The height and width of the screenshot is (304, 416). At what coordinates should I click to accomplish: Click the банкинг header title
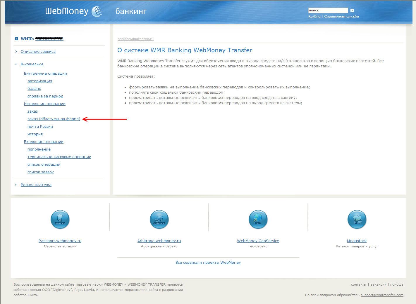tap(131, 11)
